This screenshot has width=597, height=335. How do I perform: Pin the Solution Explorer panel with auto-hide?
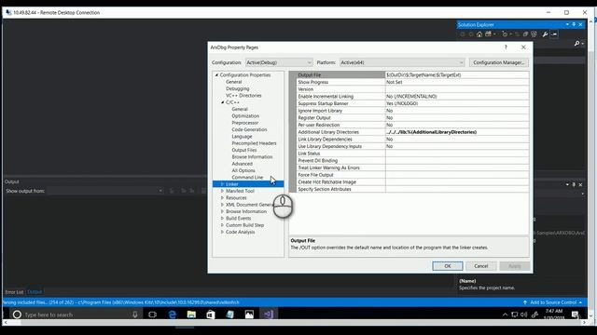pyautogui.click(x=574, y=25)
